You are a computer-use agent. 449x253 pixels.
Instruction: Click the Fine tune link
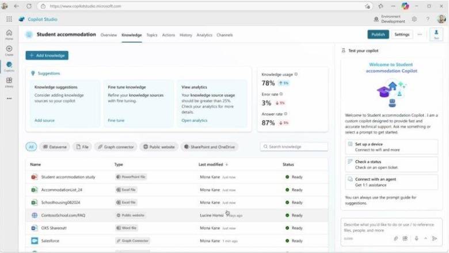pyautogui.click(x=116, y=120)
